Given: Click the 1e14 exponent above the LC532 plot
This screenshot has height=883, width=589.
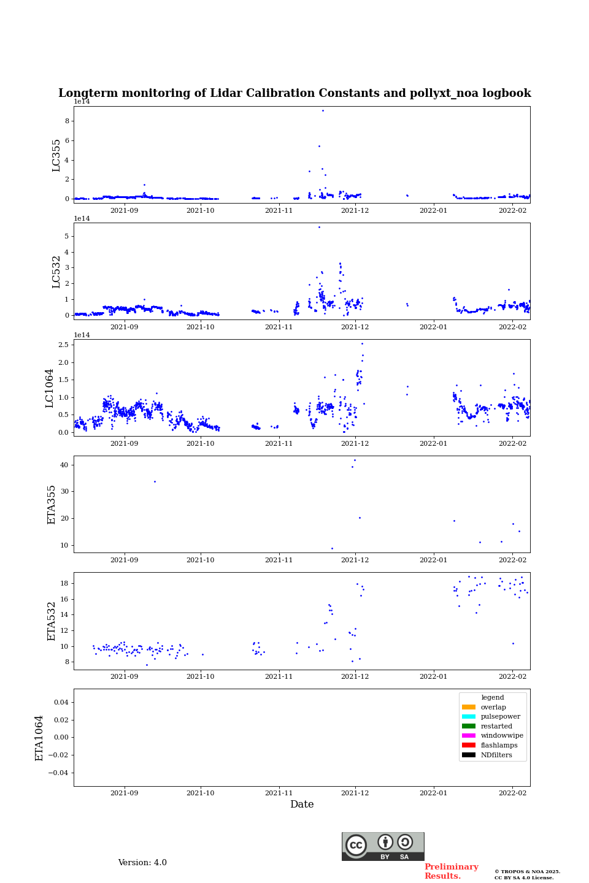Looking at the screenshot, I should 82,218.
